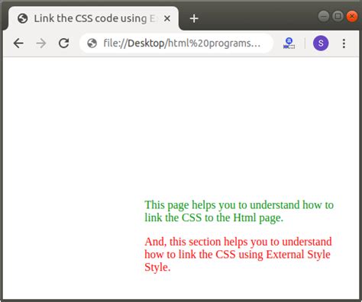
Task: Click the red paragraph 'And, this section helps'
Action: pyautogui.click(x=238, y=254)
